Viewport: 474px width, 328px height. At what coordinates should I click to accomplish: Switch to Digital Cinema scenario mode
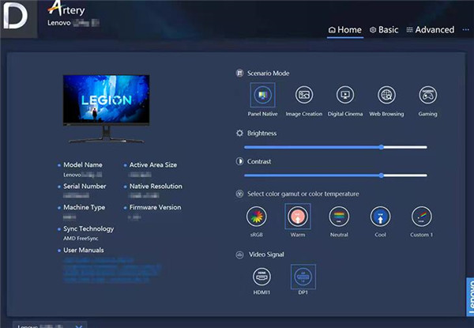(344, 95)
